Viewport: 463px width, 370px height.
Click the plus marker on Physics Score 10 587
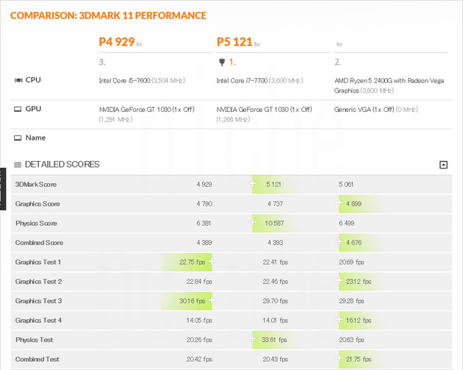pos(253,222)
